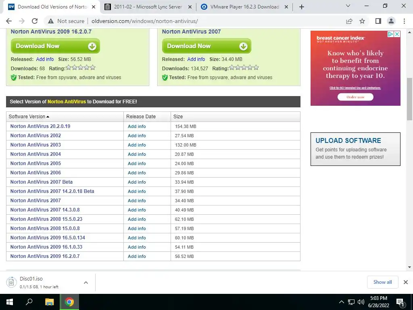Open the volume control in tray
This screenshot has width=413, height=310.
point(361,302)
